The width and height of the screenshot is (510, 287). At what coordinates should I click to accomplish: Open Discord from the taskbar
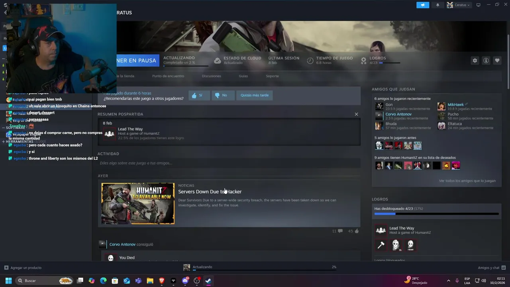185,281
